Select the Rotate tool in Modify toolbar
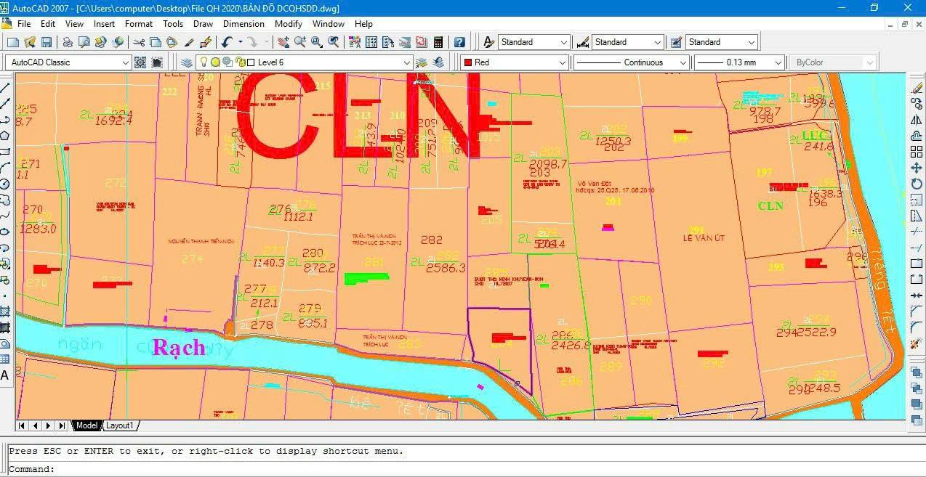The image size is (926, 477). click(916, 184)
